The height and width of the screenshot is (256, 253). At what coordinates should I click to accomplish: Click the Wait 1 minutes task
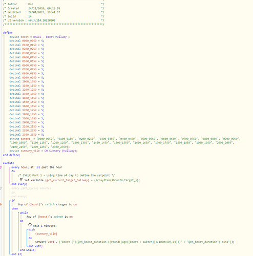pos(45,226)
